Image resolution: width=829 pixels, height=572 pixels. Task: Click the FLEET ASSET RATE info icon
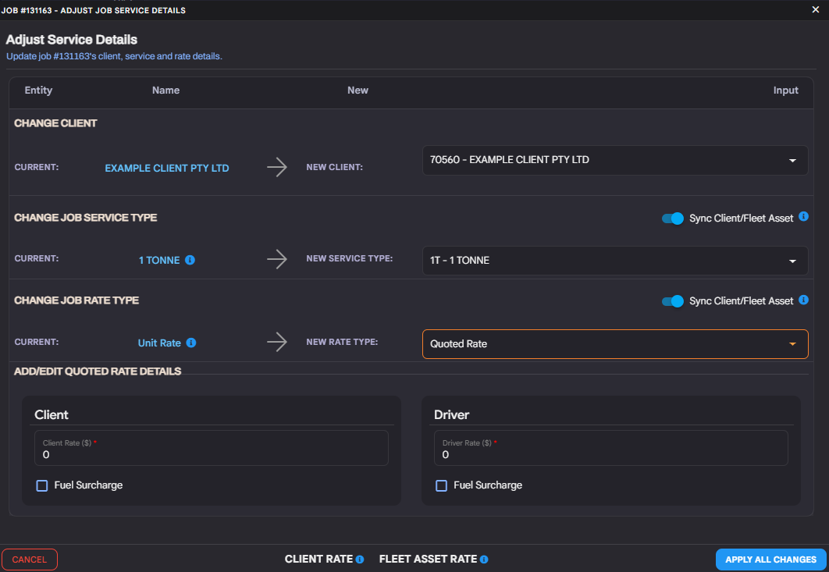tap(484, 560)
